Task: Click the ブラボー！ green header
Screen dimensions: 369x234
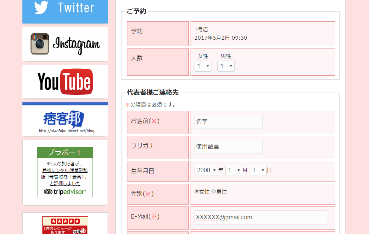Action: (x=65, y=152)
